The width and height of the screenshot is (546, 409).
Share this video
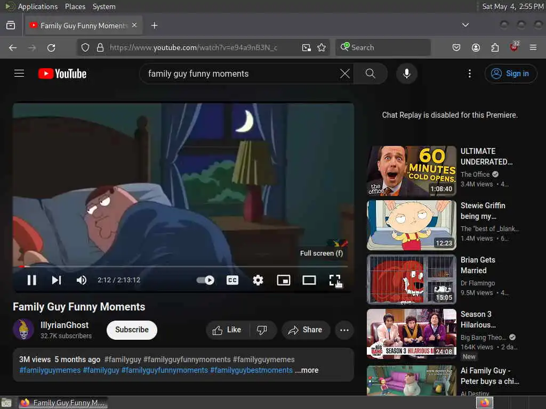pos(306,330)
